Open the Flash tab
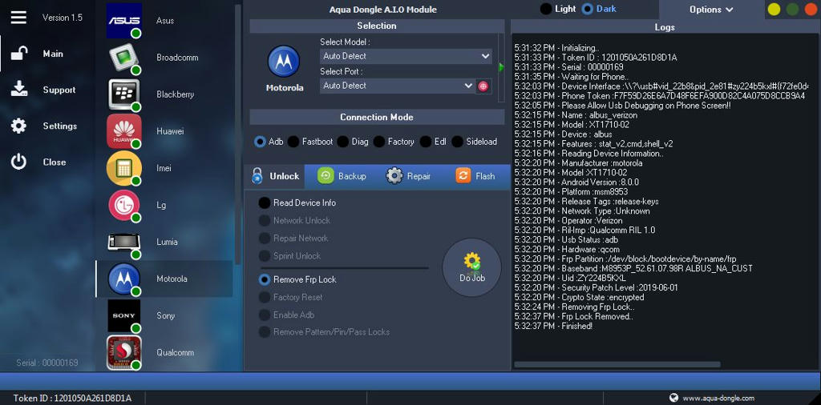This screenshot has width=821, height=405. coord(475,176)
